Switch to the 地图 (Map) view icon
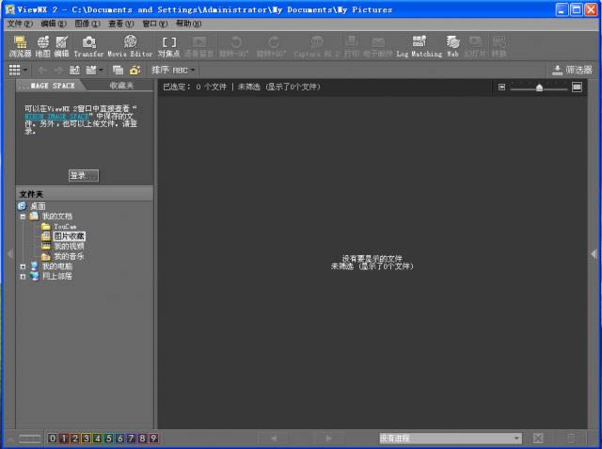This screenshot has width=602, height=449. pos(43,45)
